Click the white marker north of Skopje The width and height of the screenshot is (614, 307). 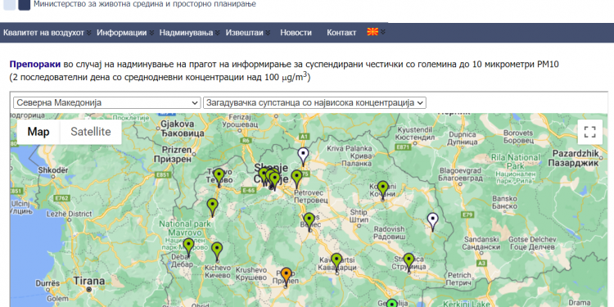[303, 156]
